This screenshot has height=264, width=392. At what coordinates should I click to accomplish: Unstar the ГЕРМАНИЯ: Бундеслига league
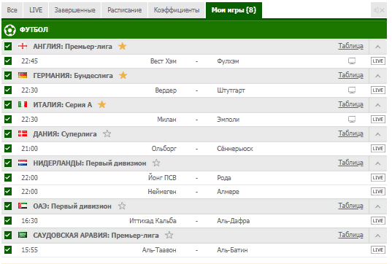pos(123,75)
